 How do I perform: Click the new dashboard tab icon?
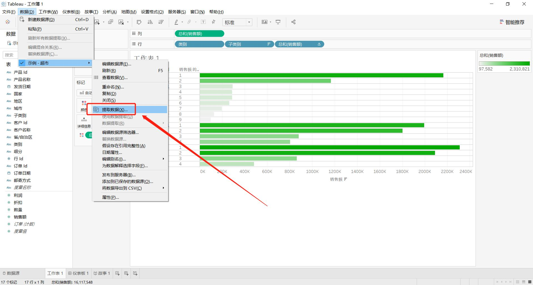(126, 273)
